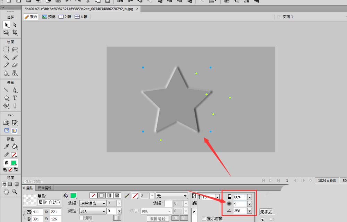Hide slices and hotspots
The width and height of the screenshot is (347, 222).
[x=7, y=131]
